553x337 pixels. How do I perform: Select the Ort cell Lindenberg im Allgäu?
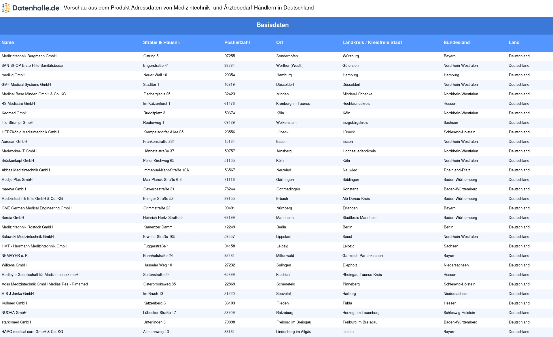293,332
